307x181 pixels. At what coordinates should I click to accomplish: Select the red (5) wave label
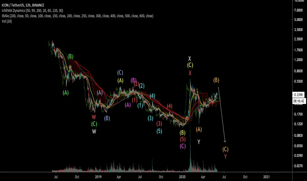point(183,139)
